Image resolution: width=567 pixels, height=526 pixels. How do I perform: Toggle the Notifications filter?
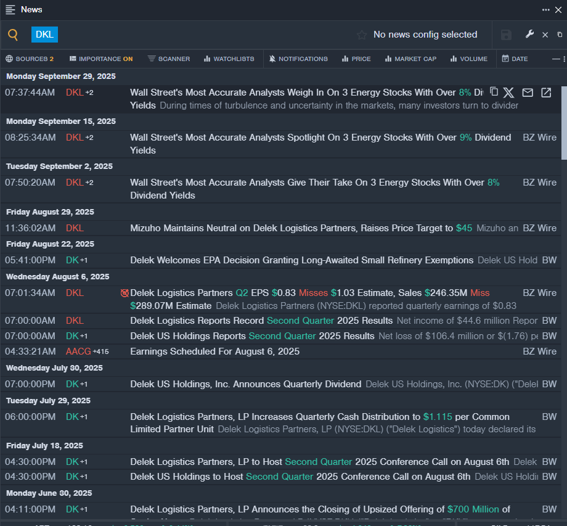[298, 59]
